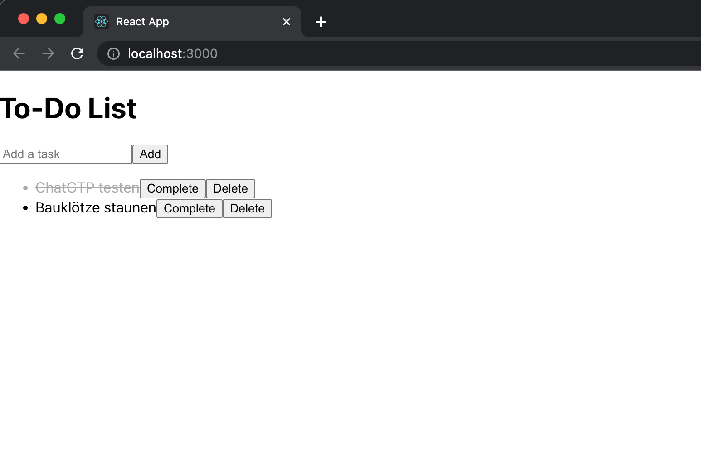Click the 'To-Do List' heading
Screen dimensions: 701x463
point(68,109)
